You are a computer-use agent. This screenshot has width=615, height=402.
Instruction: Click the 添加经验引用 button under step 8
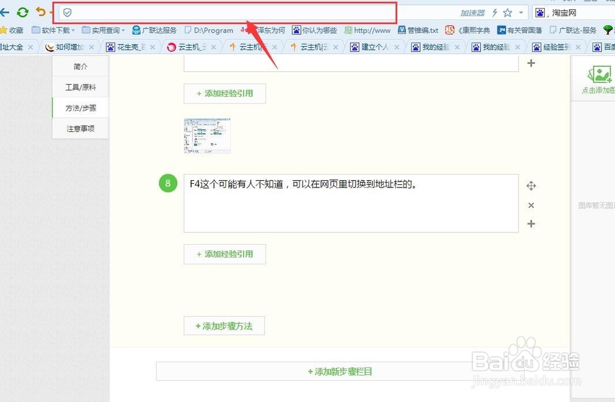point(224,254)
